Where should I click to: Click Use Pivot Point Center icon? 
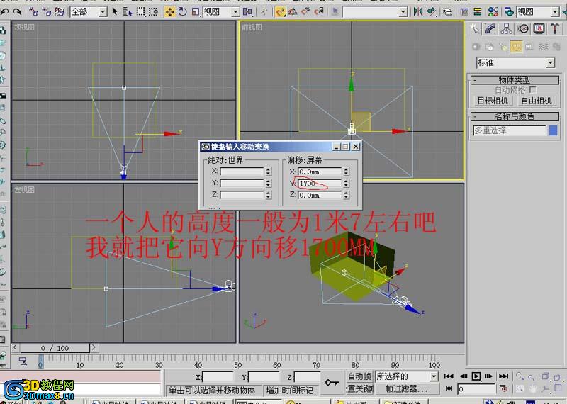pos(247,12)
